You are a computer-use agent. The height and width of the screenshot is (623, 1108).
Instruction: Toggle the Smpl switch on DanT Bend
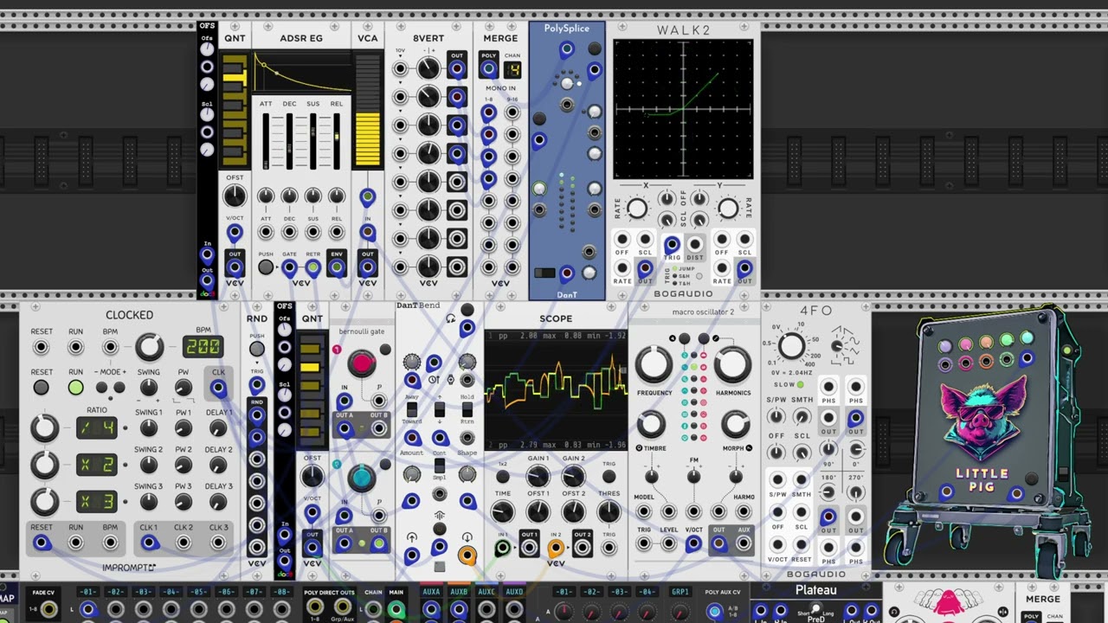tap(440, 467)
